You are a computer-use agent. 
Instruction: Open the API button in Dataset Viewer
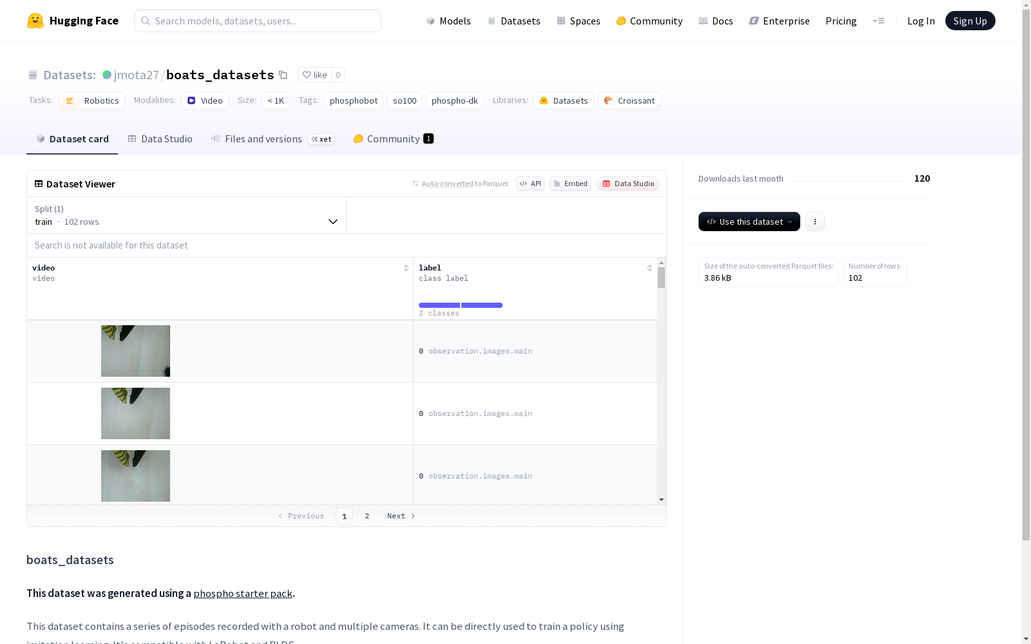click(530, 184)
